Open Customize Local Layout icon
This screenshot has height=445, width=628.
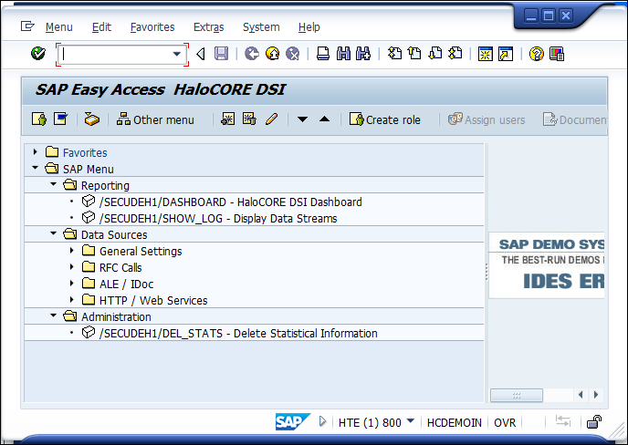point(557,53)
